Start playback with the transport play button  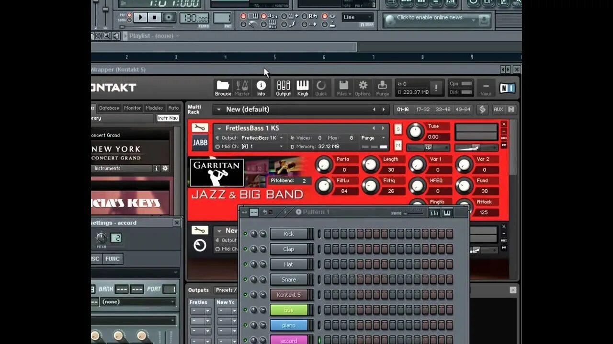point(140,18)
